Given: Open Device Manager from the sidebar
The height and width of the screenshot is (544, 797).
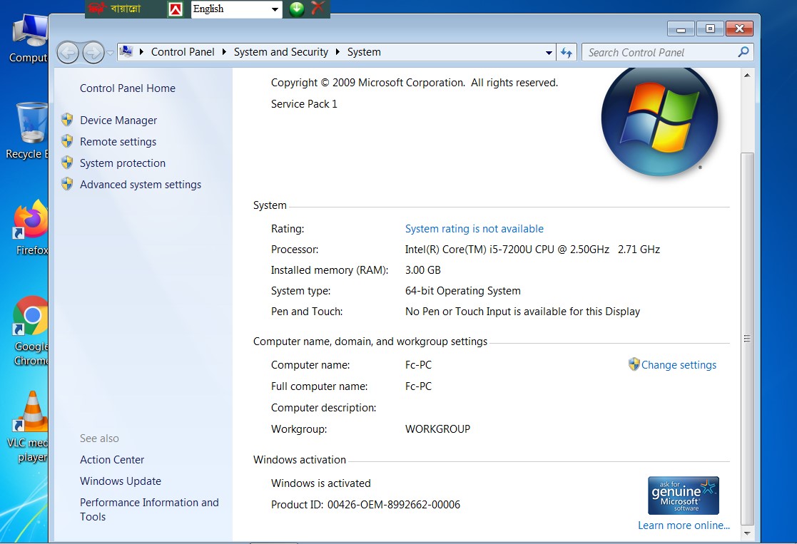Looking at the screenshot, I should (118, 120).
